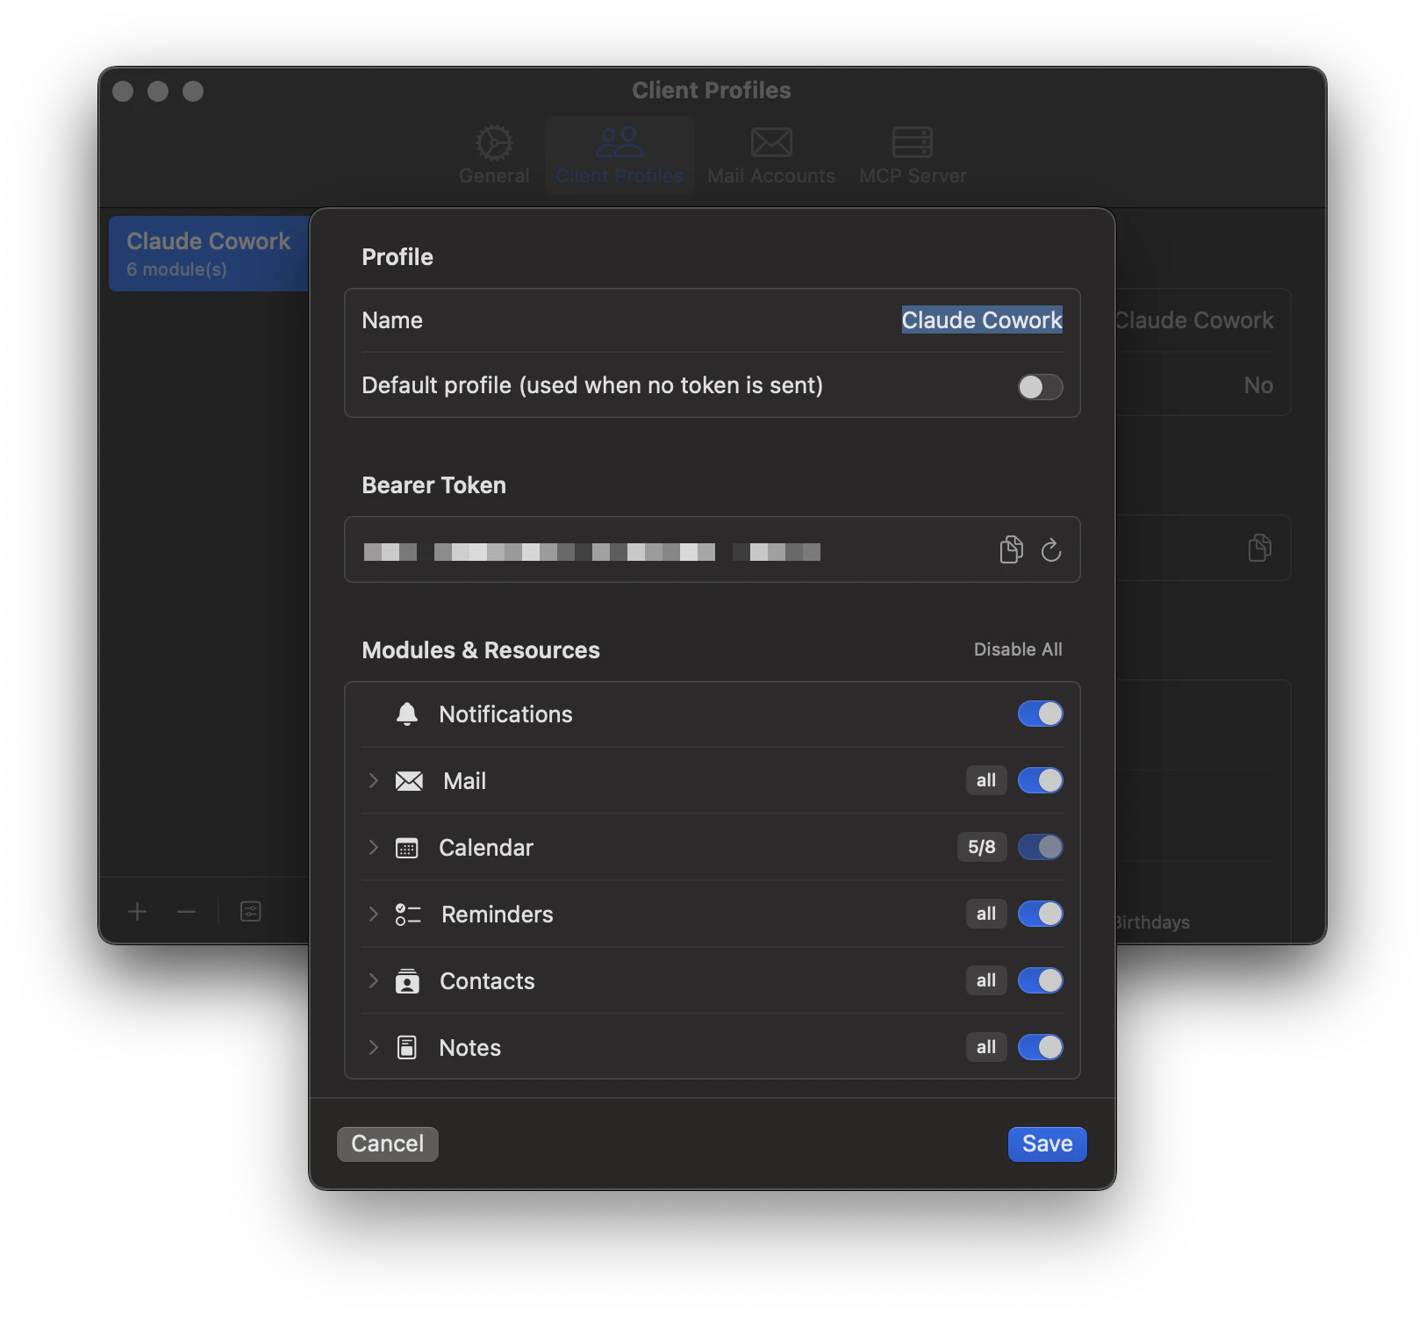Copy the bearer token using the copy icon
Screen dimensions: 1425x1320
coord(1011,550)
